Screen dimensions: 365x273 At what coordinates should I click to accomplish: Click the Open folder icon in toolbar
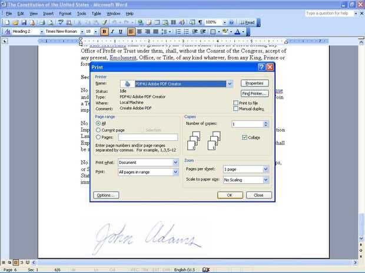tap(15, 22)
